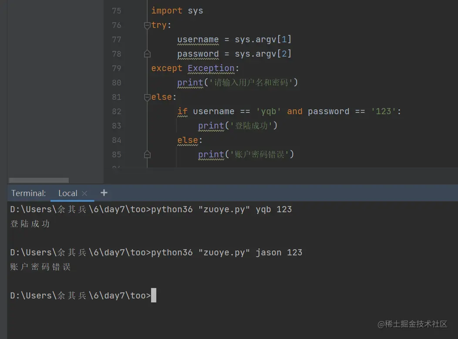This screenshot has height=339, width=458.
Task: Place cursor on 'import sys' line
Action: pos(177,11)
